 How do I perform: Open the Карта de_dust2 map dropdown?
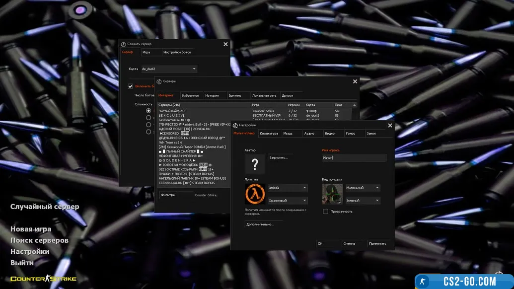169,69
